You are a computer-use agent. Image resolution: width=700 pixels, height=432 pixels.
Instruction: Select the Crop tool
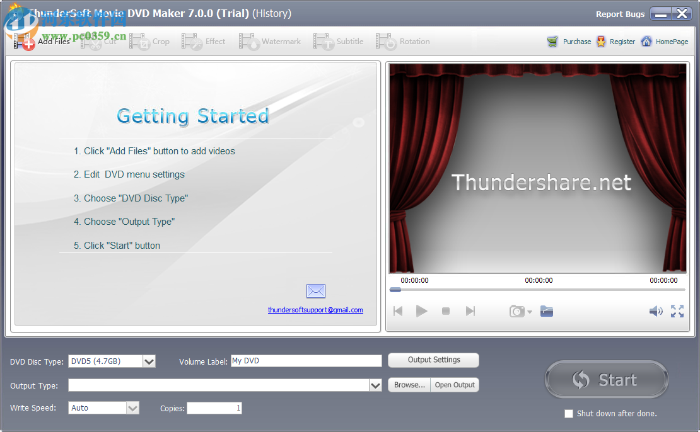[x=151, y=41]
